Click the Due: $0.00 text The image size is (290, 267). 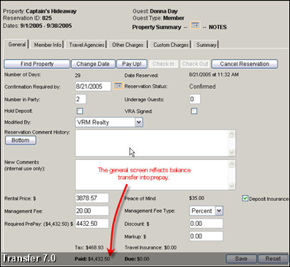pyautogui.click(x=137, y=259)
